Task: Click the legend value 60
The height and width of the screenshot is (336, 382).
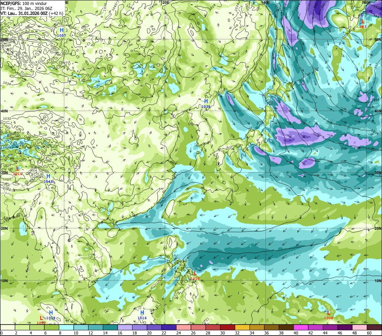Action: coord(369,333)
